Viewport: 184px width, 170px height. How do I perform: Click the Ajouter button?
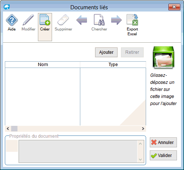[x=106, y=52]
